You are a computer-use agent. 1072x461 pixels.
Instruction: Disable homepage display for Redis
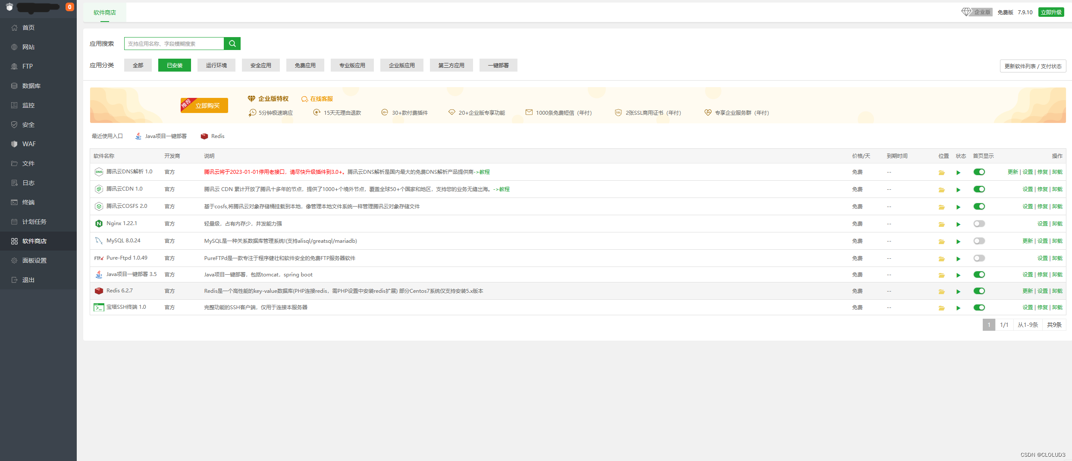[979, 291]
